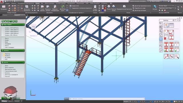Screen dimensions: 183x103
Task: Collapse the Группы section
Action: [23, 62]
